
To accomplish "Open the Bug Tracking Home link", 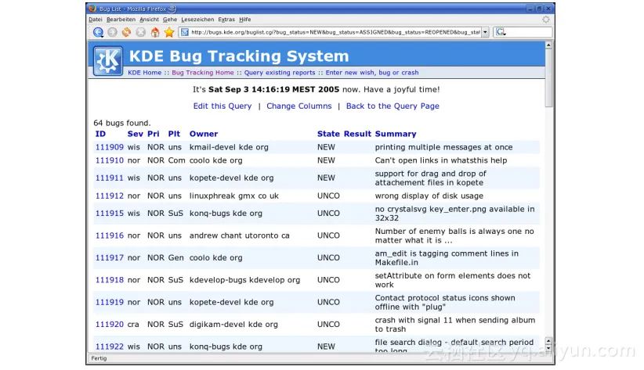I will click(202, 73).
